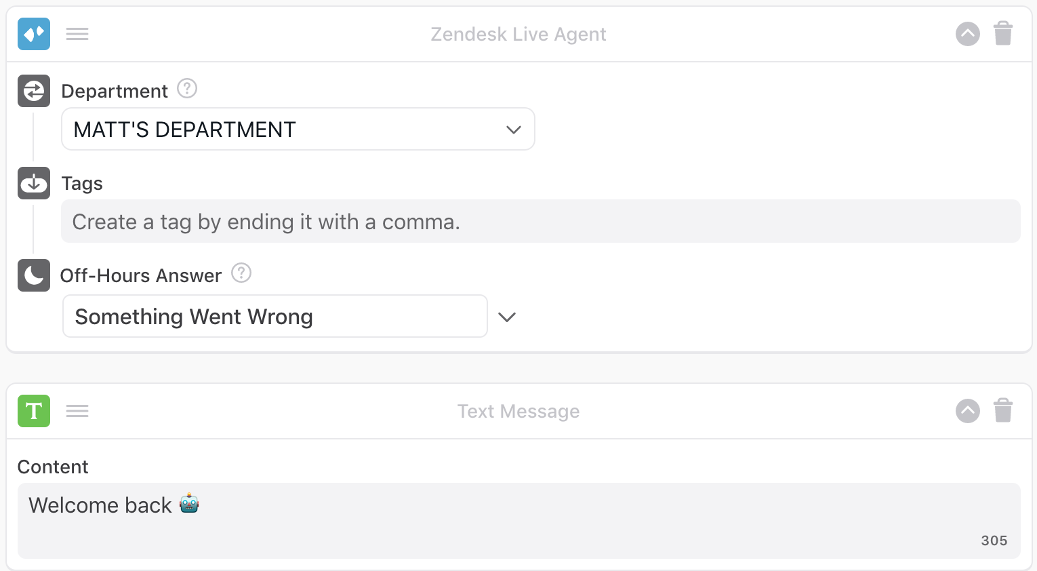The height and width of the screenshot is (571, 1037).
Task: Collapse the Zendesk Live Agent card
Action: pos(968,34)
